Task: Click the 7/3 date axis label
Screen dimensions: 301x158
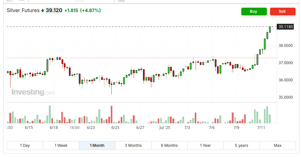Action: pyautogui.click(x=187, y=128)
